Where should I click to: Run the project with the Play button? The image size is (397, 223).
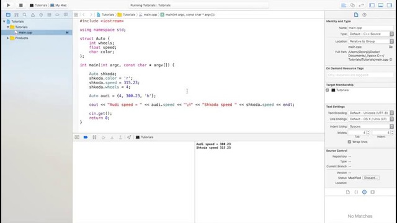click(8, 5)
